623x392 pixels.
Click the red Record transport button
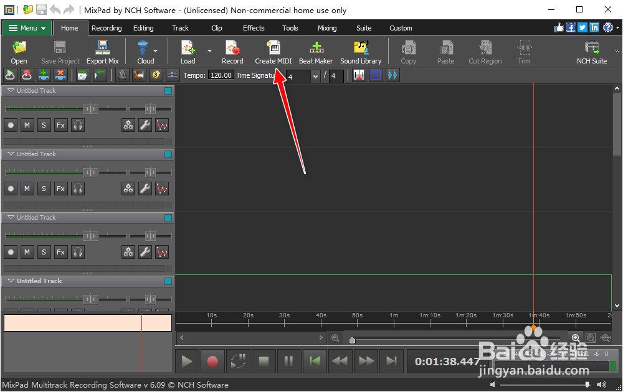click(x=212, y=361)
